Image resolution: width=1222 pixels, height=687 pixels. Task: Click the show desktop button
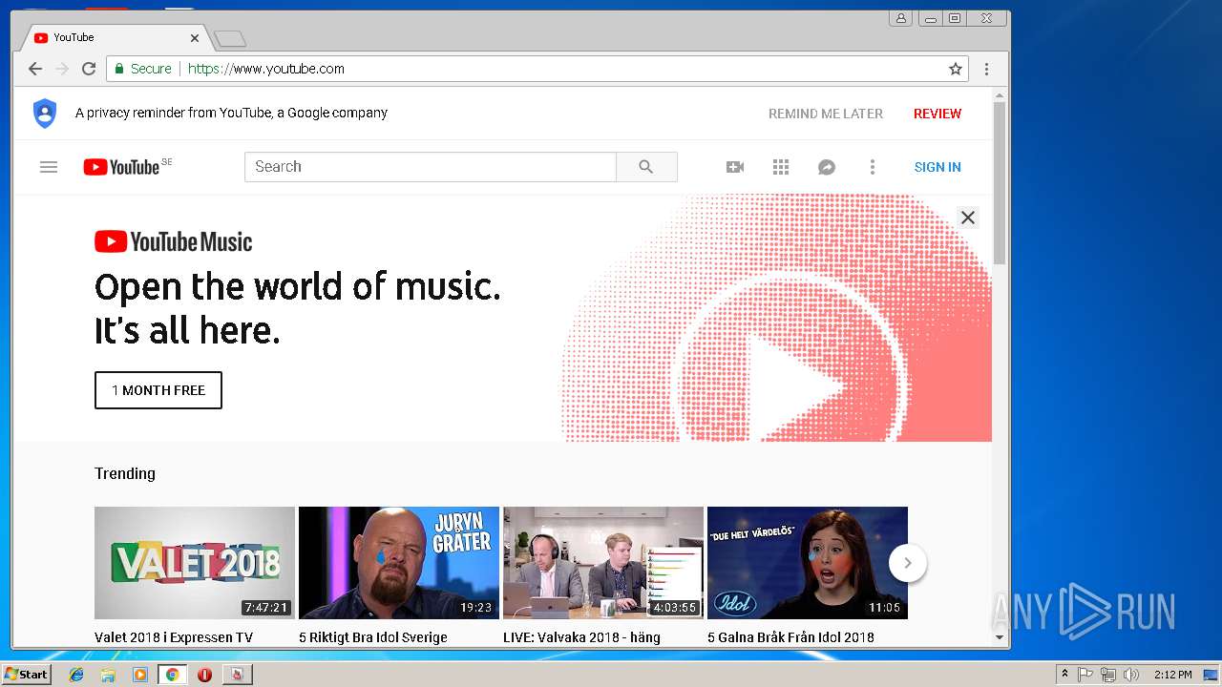(x=1211, y=675)
